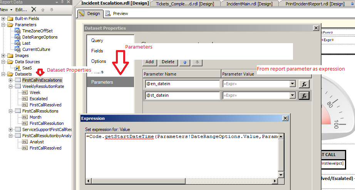Image resolution: width=355 pixels, height=190 pixels.
Task: Select the Week field under WeeklyResolutionRate
Action: point(35,92)
